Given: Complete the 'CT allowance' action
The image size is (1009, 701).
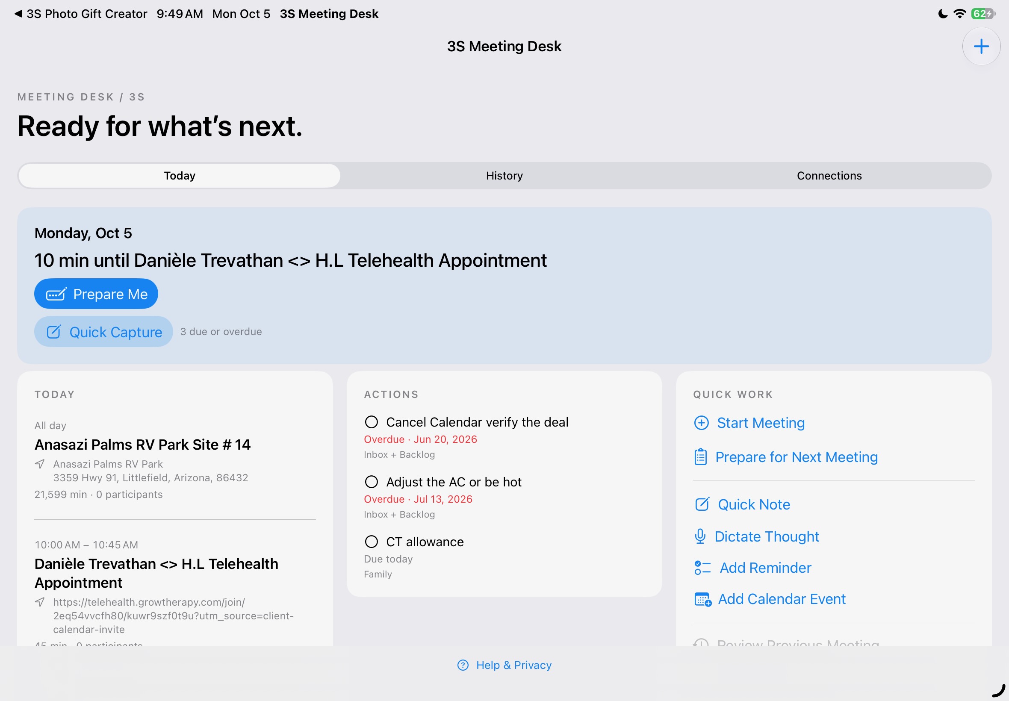Looking at the screenshot, I should [x=371, y=542].
